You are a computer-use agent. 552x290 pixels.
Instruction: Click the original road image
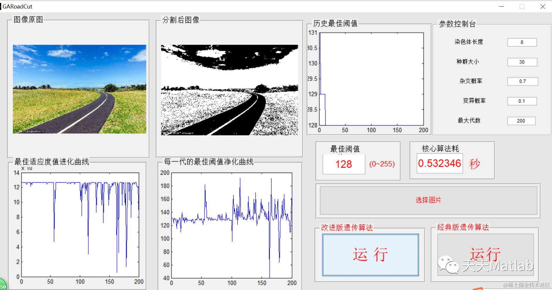[x=79, y=89]
